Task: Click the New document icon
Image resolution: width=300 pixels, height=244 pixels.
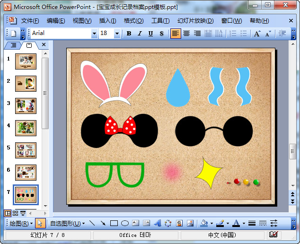Action: pyautogui.click(x=13, y=34)
